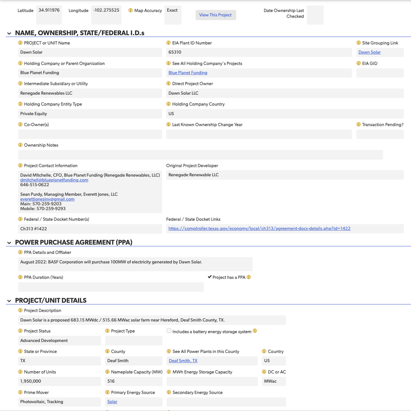Screen dimensions: 411x411
Task: Click info icon next to EIA GID
Action: [358, 63]
